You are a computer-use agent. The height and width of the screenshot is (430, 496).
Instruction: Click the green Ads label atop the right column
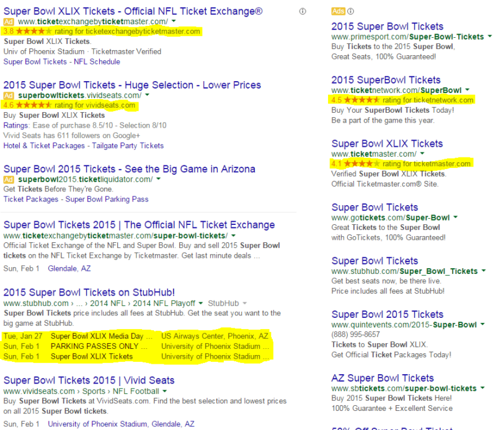338,11
